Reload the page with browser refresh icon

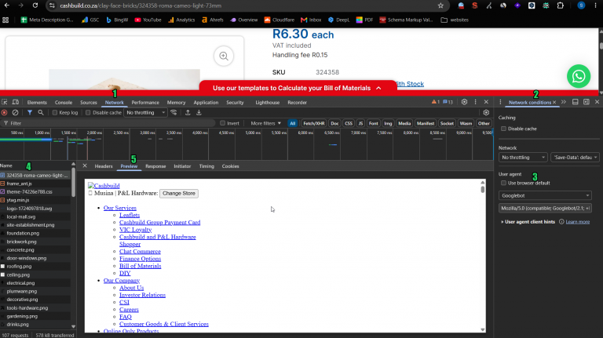pyautogui.click(x=35, y=5)
